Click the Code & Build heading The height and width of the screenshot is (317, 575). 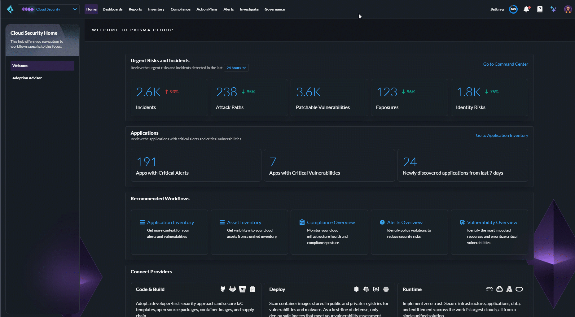click(150, 289)
